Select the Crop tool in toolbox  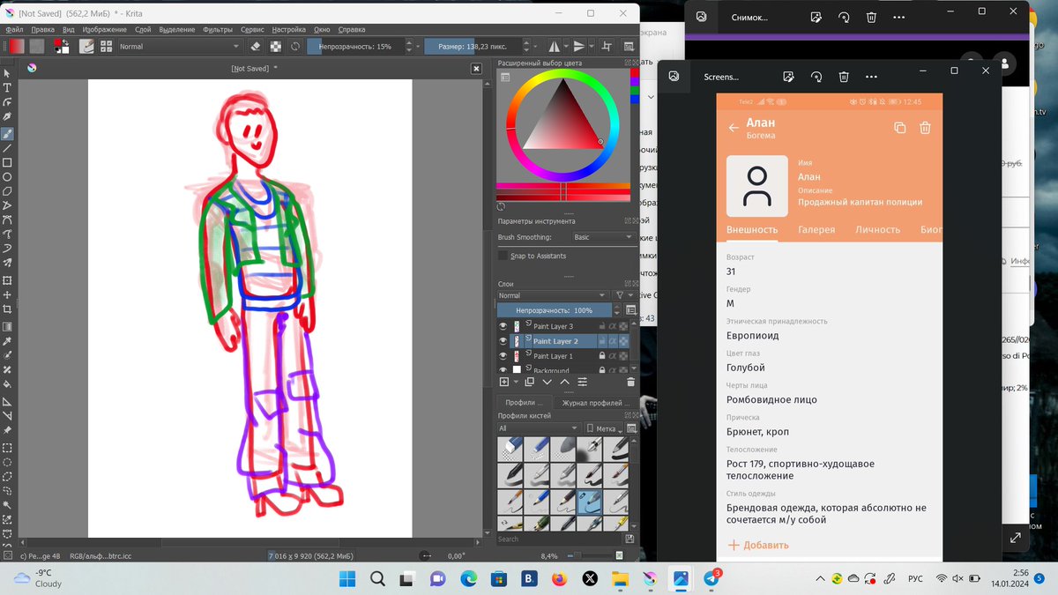click(7, 309)
